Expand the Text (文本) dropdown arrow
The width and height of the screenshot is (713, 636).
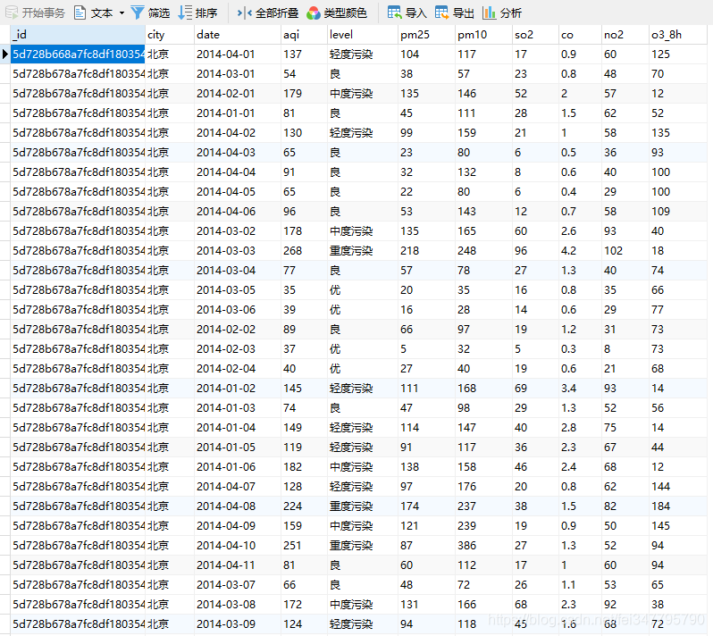pos(122,13)
